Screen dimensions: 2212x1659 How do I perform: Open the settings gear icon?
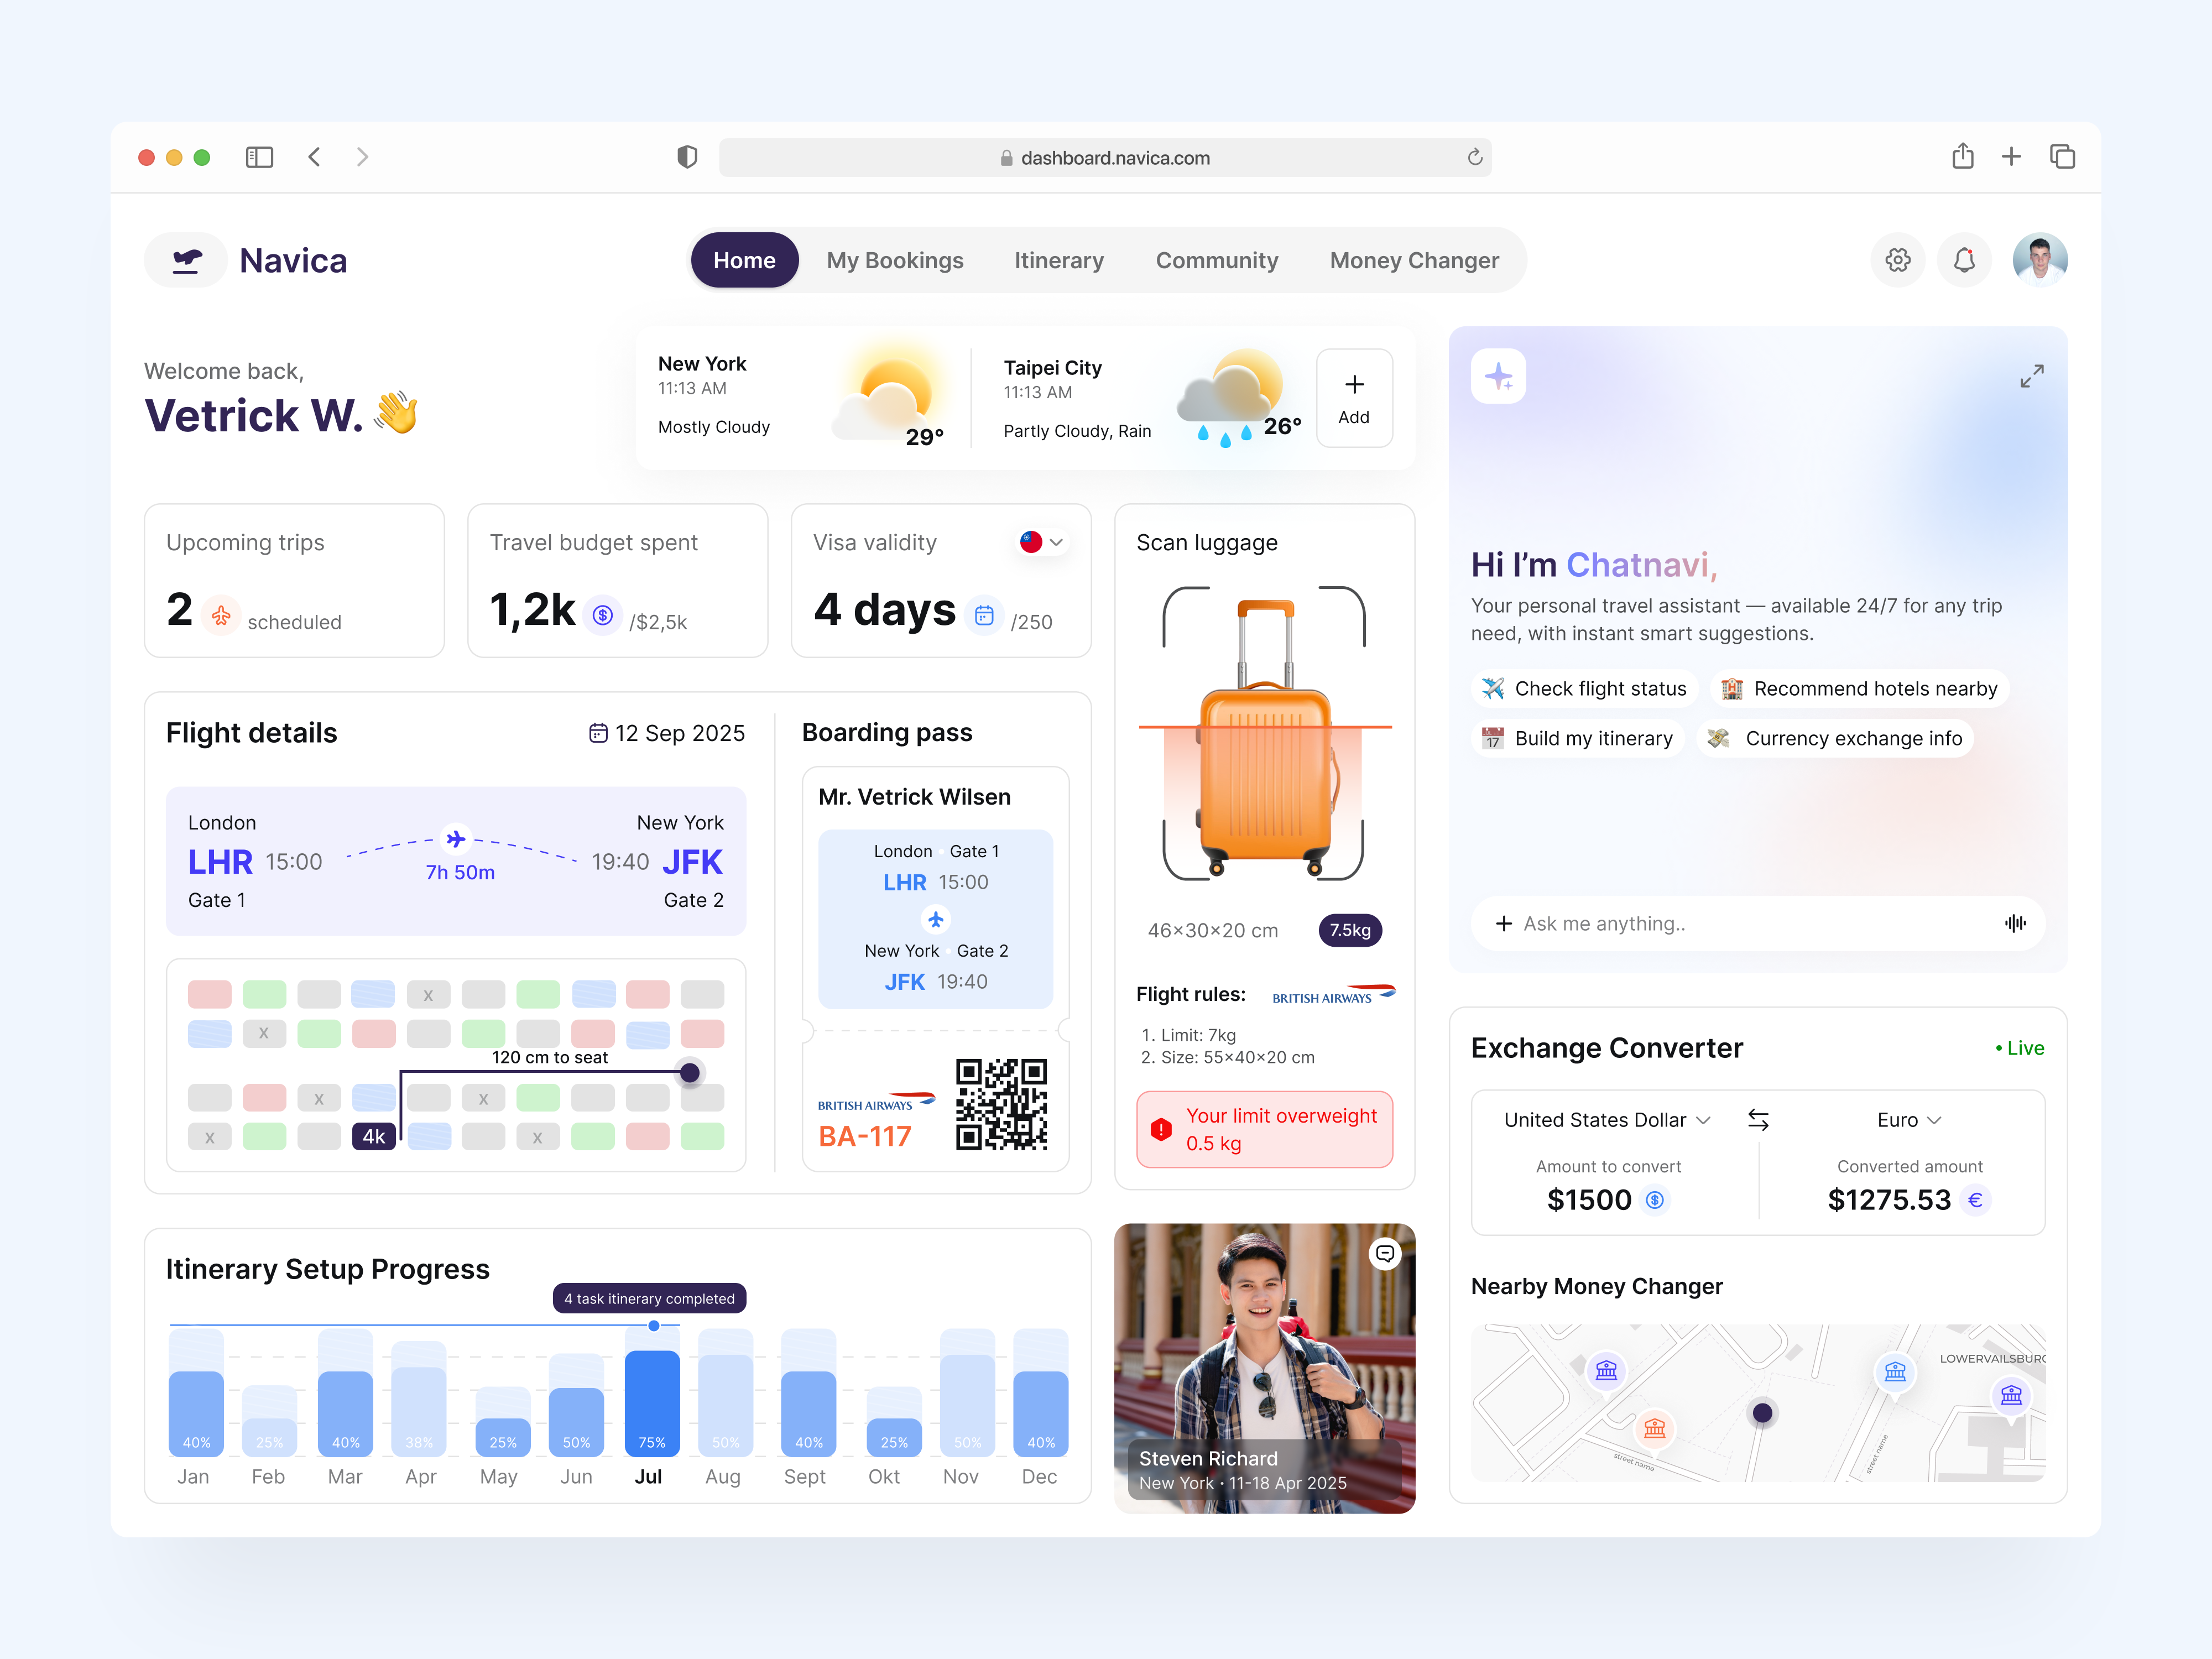click(1897, 260)
